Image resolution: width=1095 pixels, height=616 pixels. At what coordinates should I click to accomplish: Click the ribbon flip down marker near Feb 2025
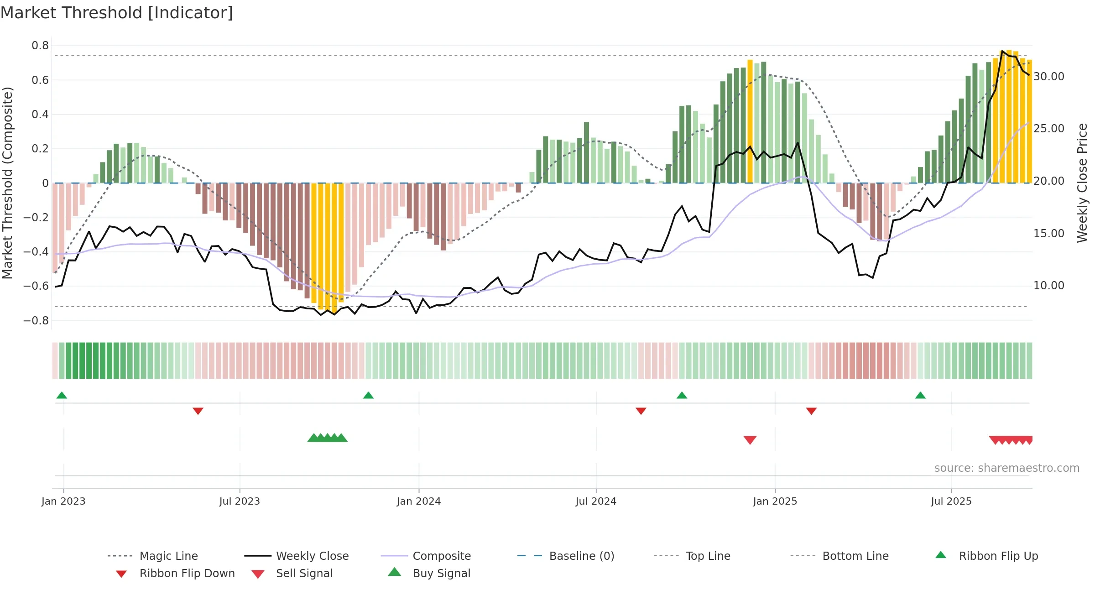pyautogui.click(x=811, y=411)
